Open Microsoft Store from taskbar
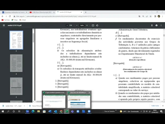This screenshot has width=165, height=124. coord(44,111)
